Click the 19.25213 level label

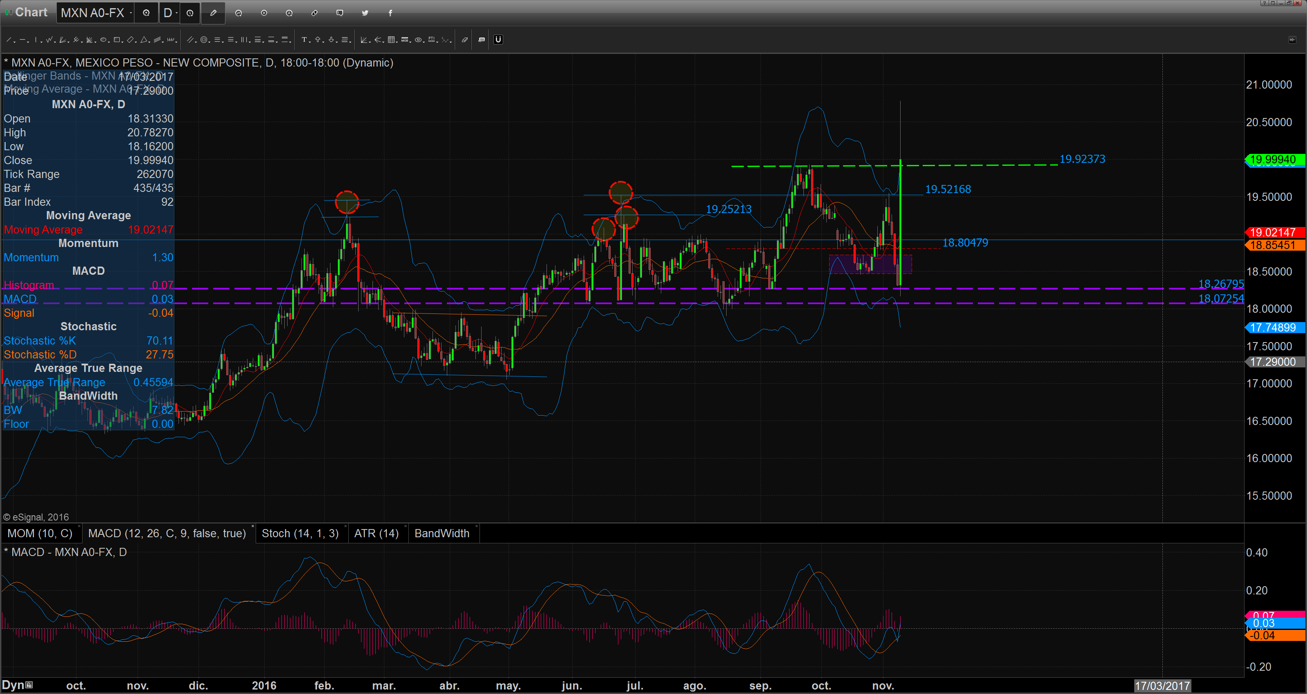[x=729, y=209]
